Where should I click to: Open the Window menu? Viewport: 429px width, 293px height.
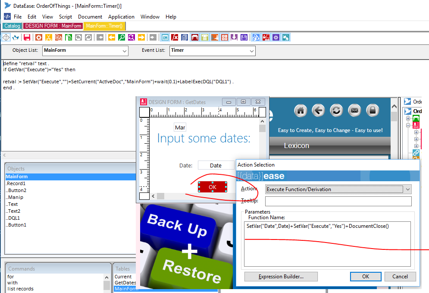(150, 17)
